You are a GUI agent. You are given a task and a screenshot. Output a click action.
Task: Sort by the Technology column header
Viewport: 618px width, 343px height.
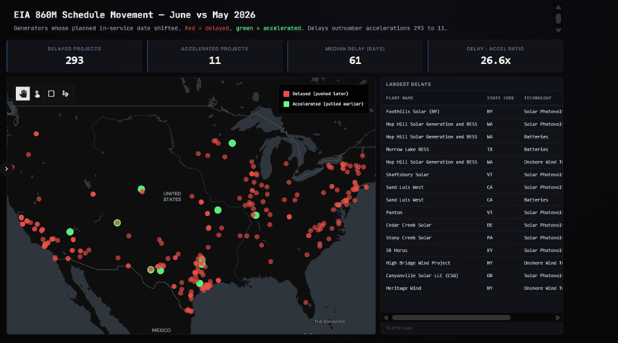point(537,98)
